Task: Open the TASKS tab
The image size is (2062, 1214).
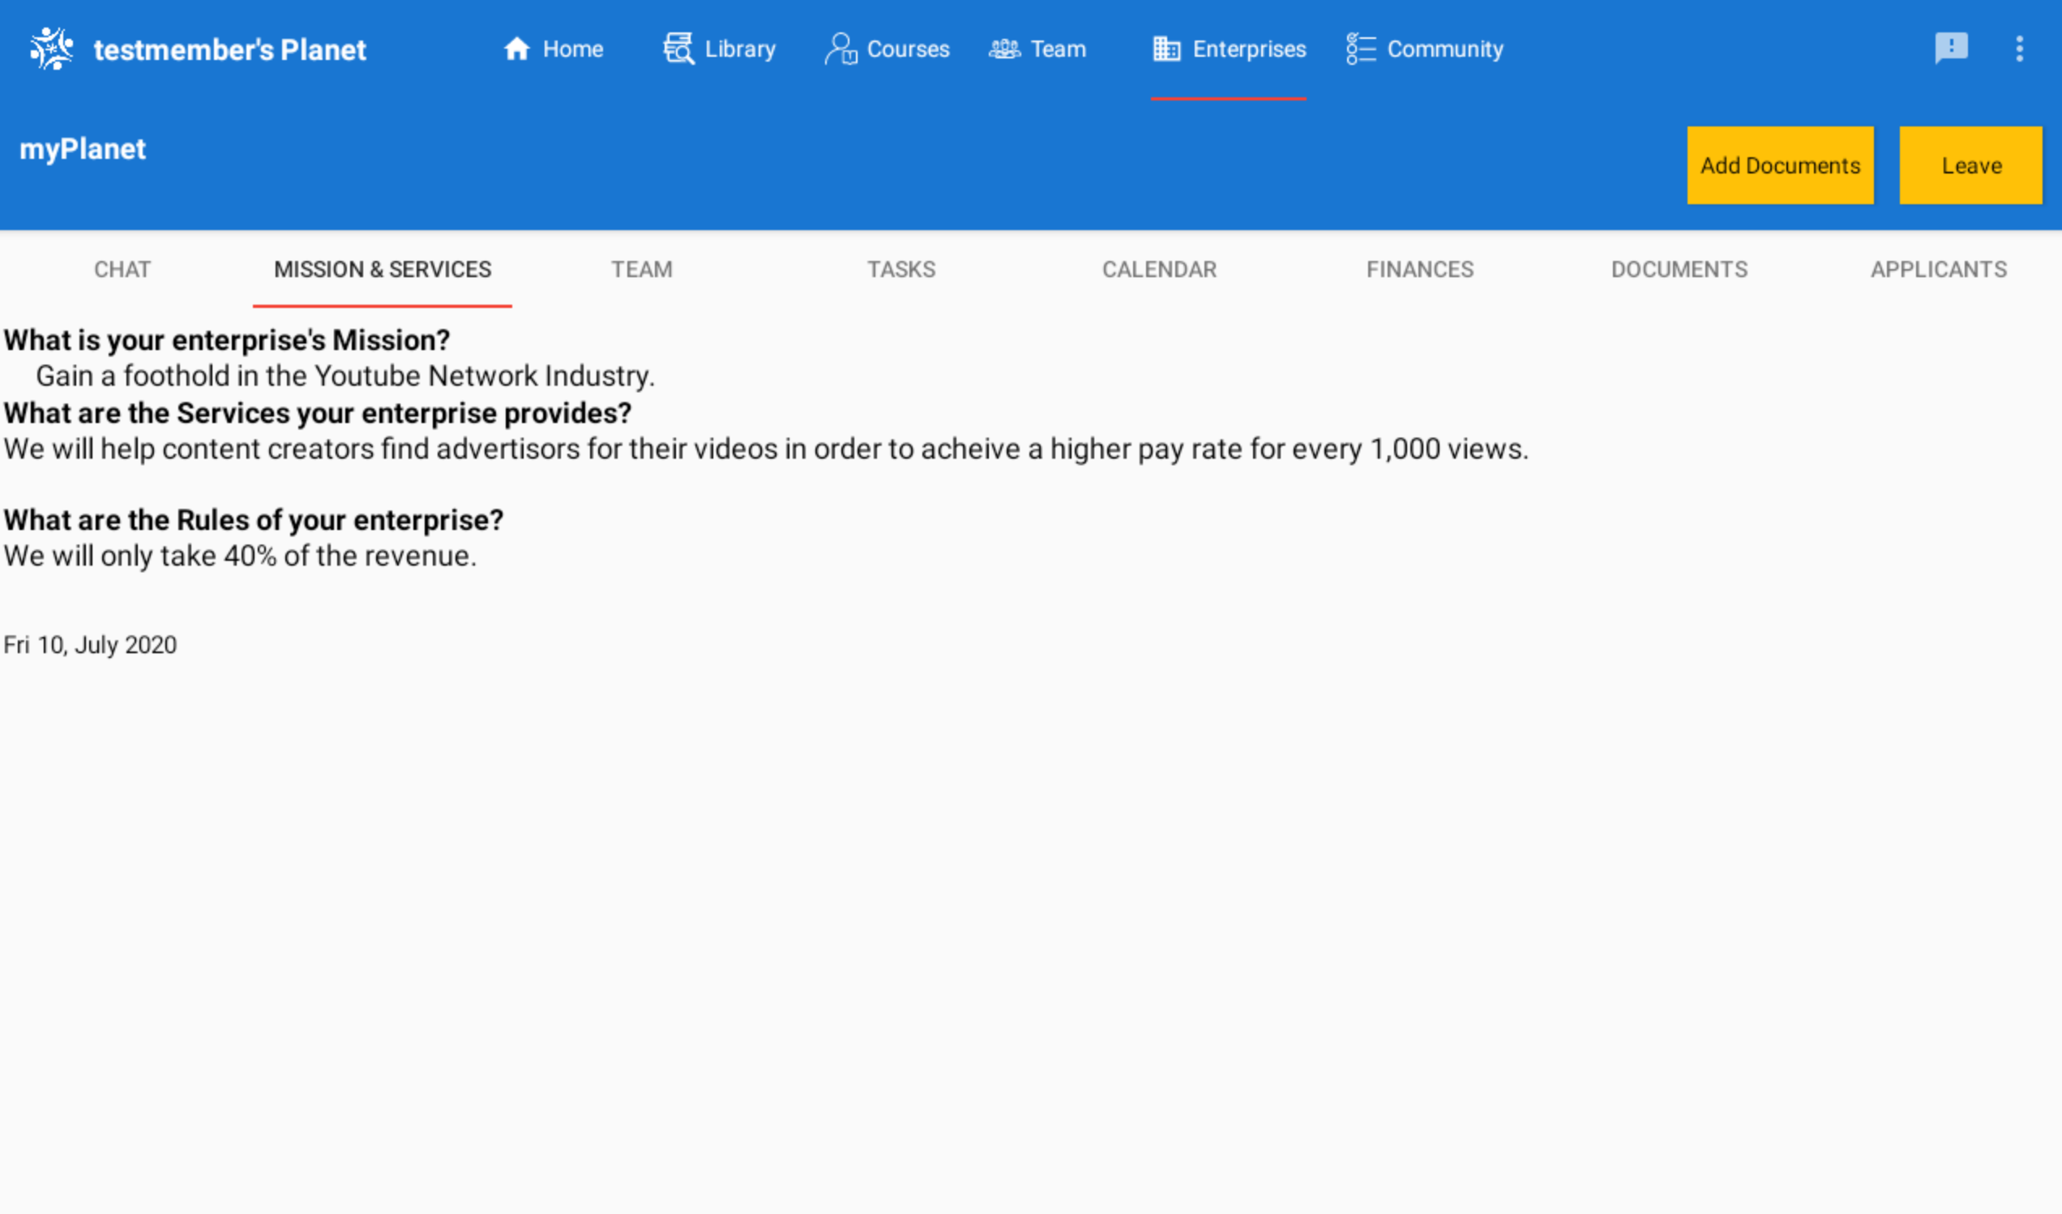Action: pyautogui.click(x=901, y=269)
